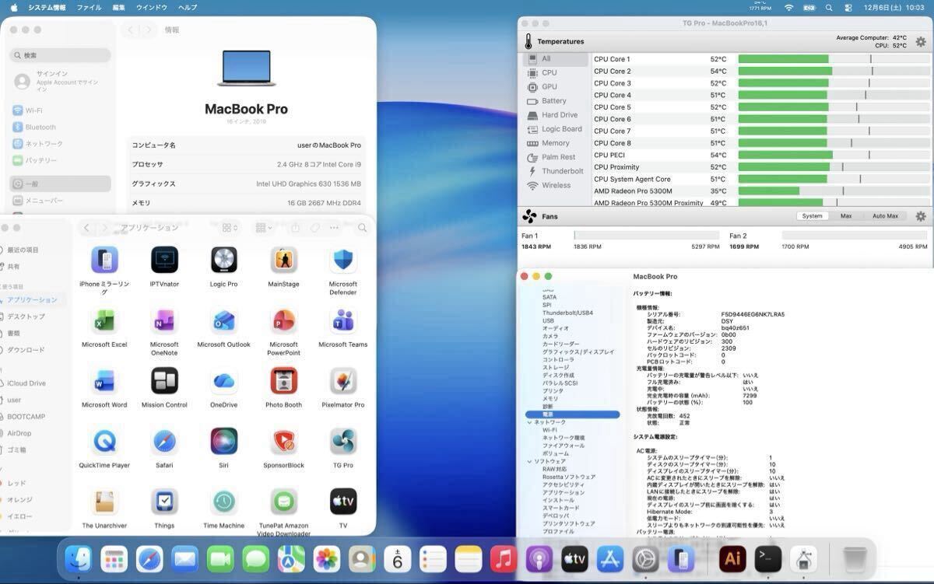Switch fan control to Auto Max
Image resolution: width=934 pixels, height=584 pixels.
(x=885, y=216)
